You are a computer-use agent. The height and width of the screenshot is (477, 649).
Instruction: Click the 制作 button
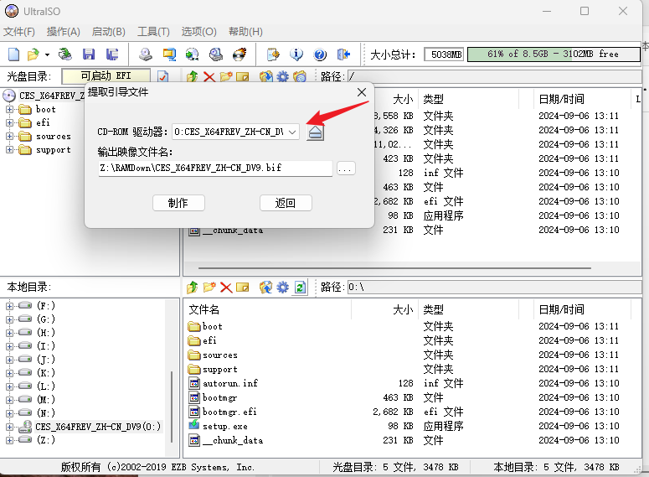click(x=178, y=203)
